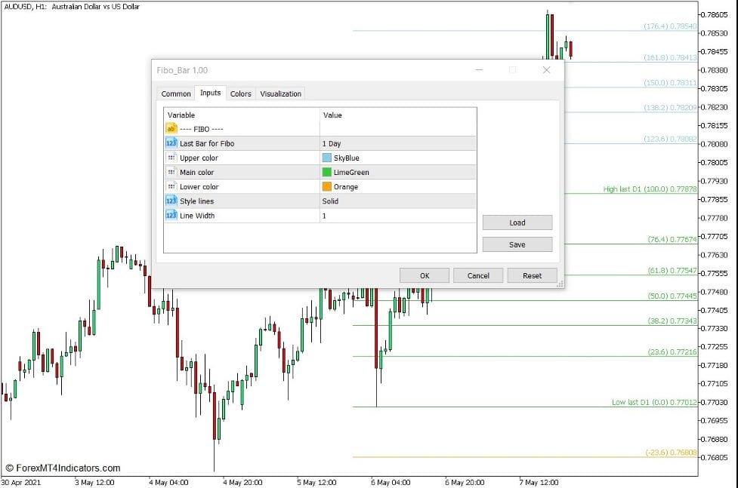Switch to the Colors tab

pyautogui.click(x=240, y=94)
